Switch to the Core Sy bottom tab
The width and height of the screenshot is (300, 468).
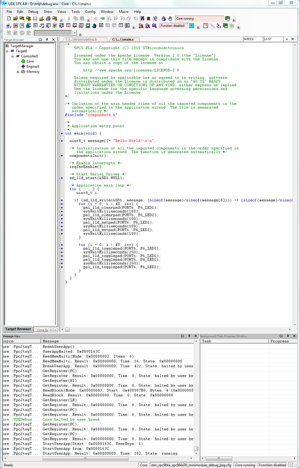(x=42, y=330)
